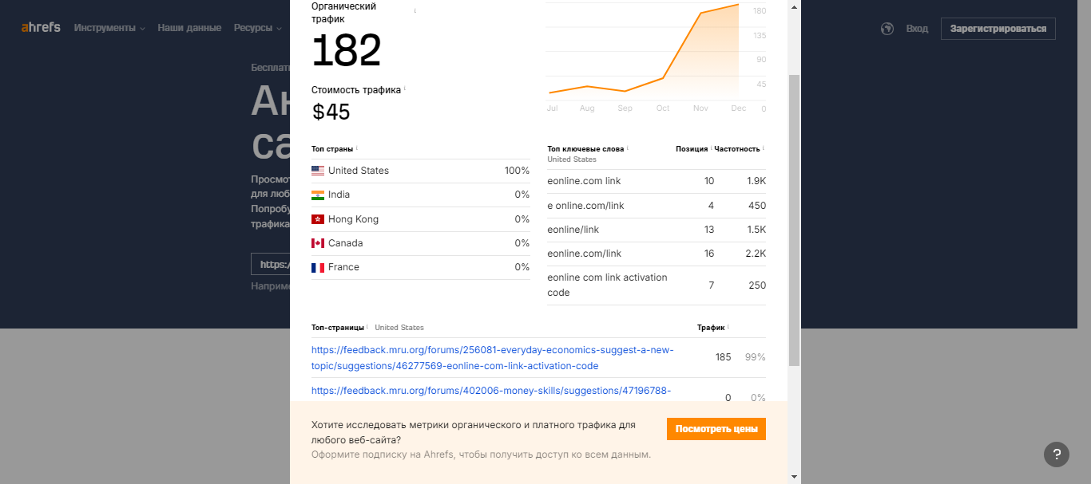
Task: Expand the Инструменты menu
Action: (109, 28)
